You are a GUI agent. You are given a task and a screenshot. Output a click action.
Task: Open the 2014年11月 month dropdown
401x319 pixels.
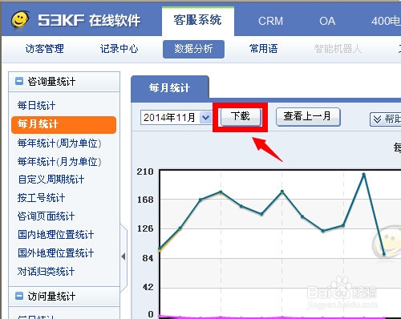point(205,117)
